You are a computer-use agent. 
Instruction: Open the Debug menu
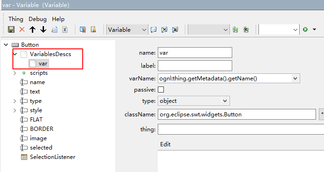pos(37,19)
